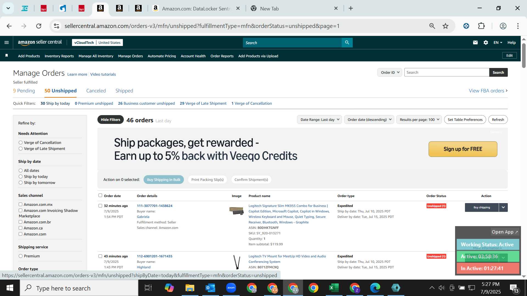This screenshot has height=296, width=527.
Task: Open the Copilot icon on the taskbar
Action: point(169,288)
